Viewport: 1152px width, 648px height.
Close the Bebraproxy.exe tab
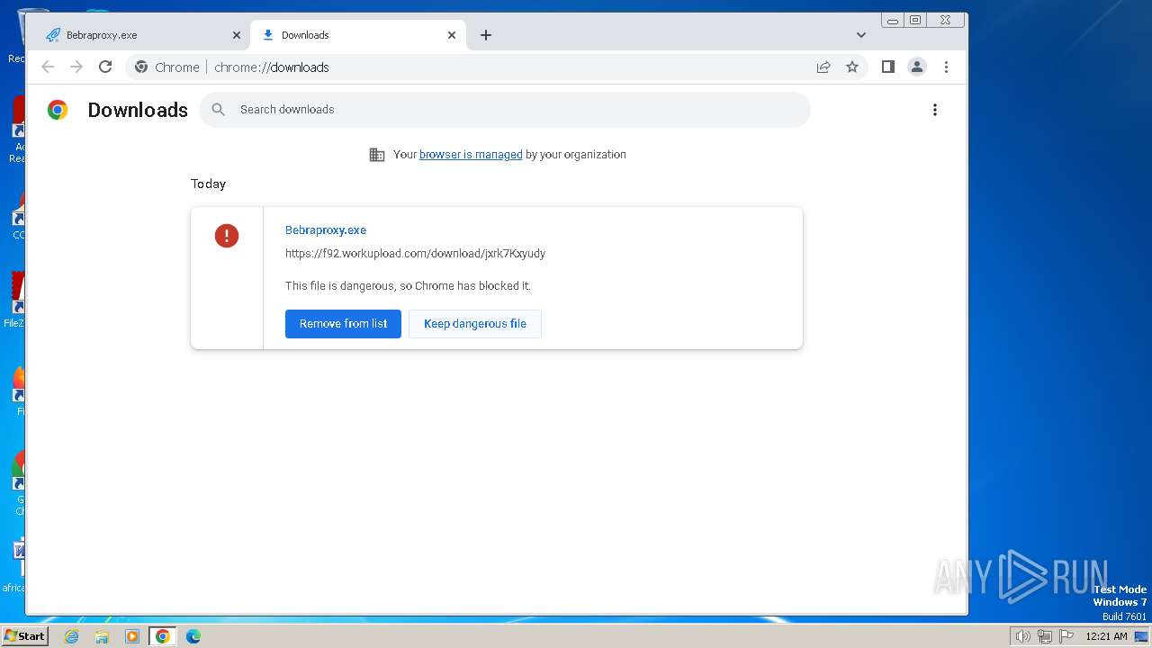237,35
